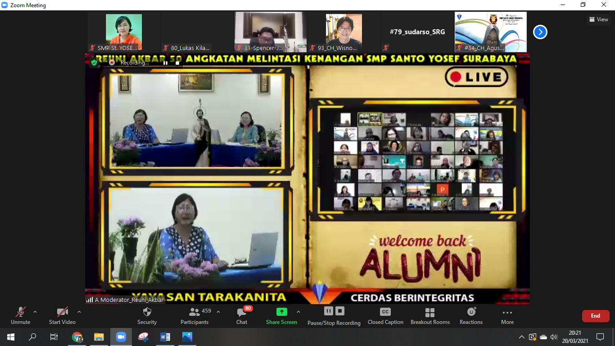Select 93_CH_Wisno... video thumbnail

pos(344,32)
